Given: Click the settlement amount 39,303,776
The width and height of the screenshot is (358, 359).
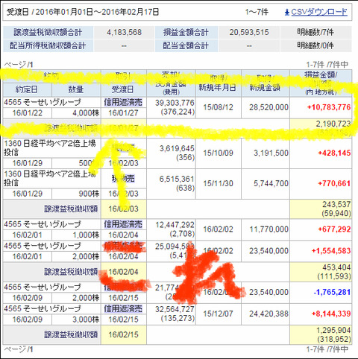Looking at the screenshot, I should [175, 103].
